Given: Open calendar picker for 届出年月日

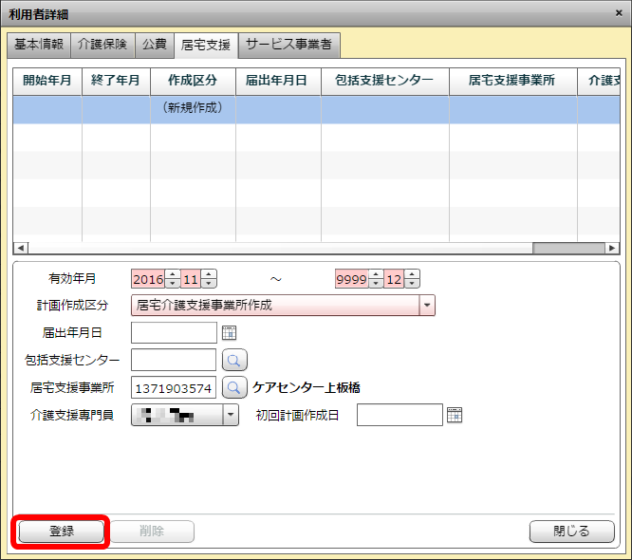Looking at the screenshot, I should pos(228,333).
